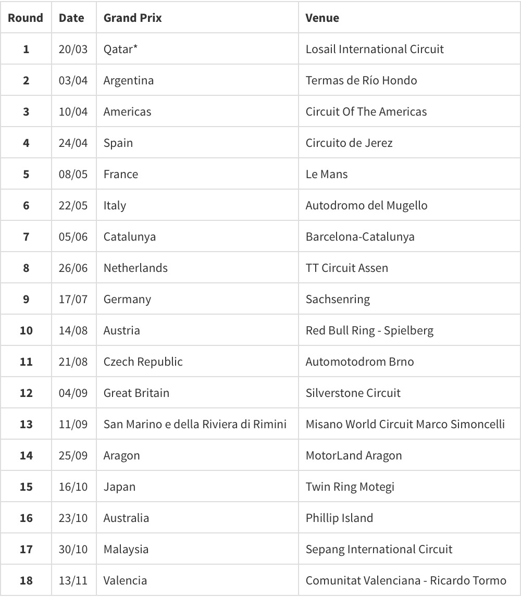Click round number 17 cell
521x597 pixels.
(26, 549)
